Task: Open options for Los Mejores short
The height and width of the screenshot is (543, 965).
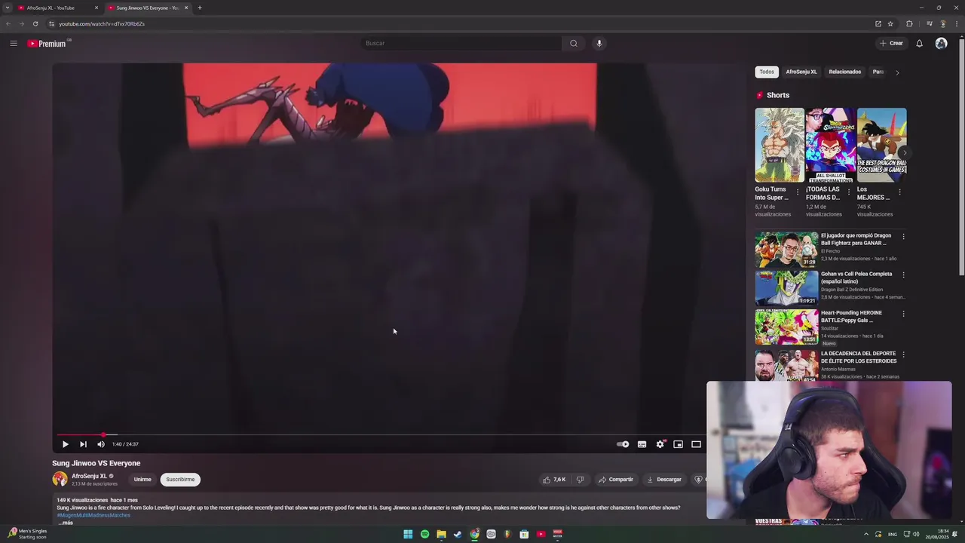Action: click(899, 192)
